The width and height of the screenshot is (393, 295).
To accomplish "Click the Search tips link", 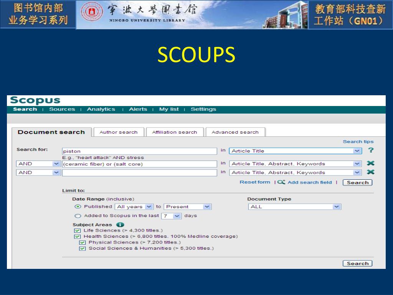I will [358, 142].
